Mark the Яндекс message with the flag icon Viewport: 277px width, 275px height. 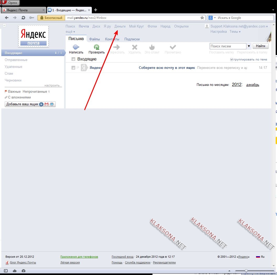(78, 68)
